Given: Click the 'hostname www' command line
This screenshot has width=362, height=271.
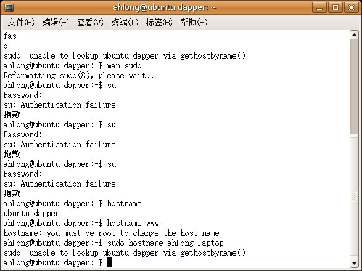Looking at the screenshot, I should click(x=81, y=223).
